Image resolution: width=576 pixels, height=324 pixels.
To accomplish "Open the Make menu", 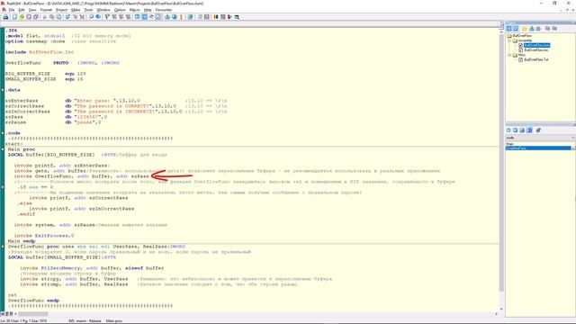I will click(x=76, y=10).
